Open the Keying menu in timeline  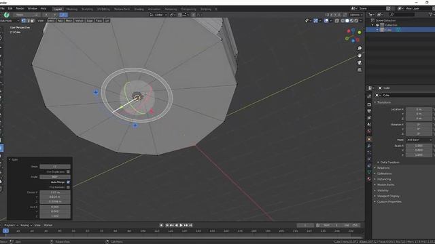26,225
